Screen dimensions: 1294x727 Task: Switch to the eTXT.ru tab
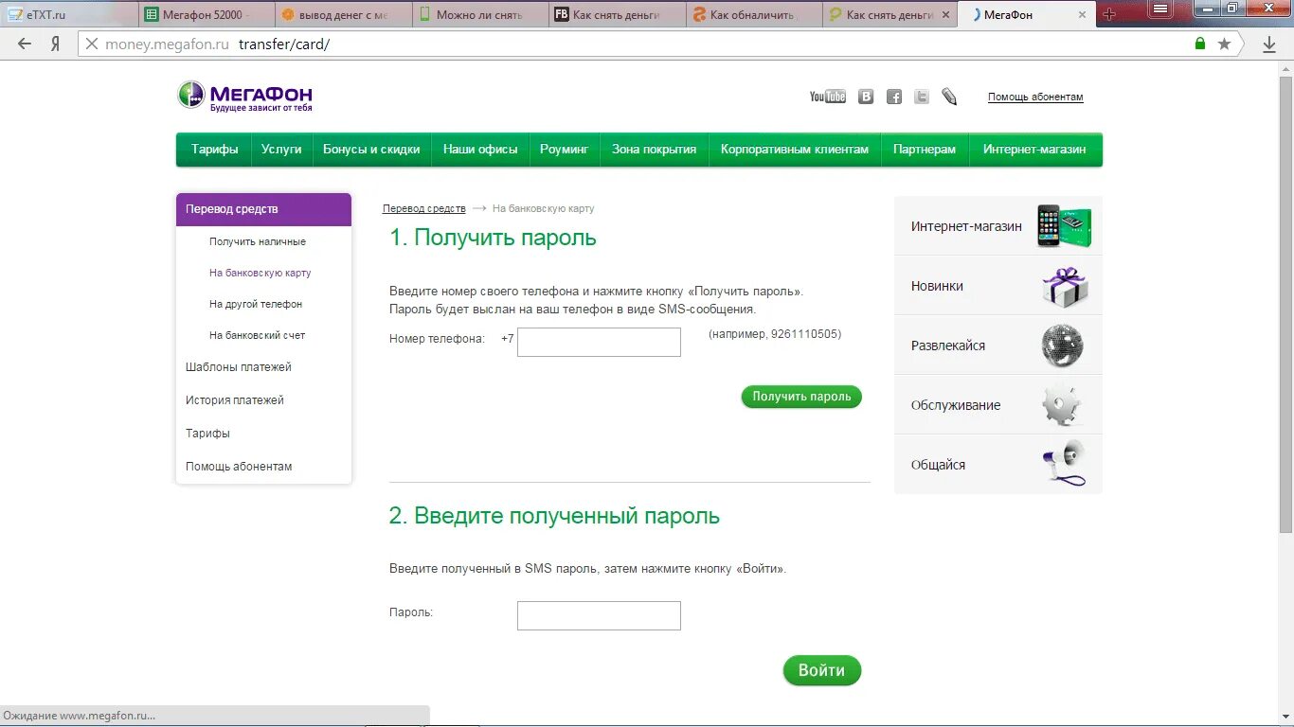point(71,15)
